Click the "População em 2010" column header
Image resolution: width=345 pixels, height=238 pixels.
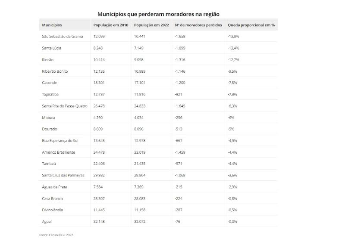pos(111,25)
